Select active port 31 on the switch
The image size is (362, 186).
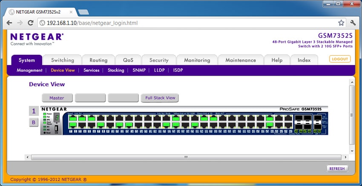click(213, 119)
